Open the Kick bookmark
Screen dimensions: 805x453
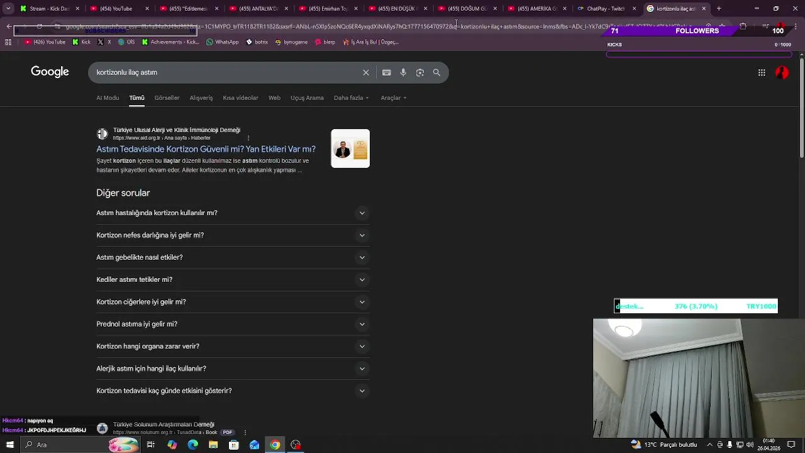pyautogui.click(x=82, y=42)
